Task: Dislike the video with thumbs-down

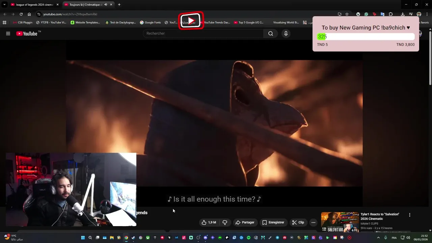Action: tap(225, 222)
